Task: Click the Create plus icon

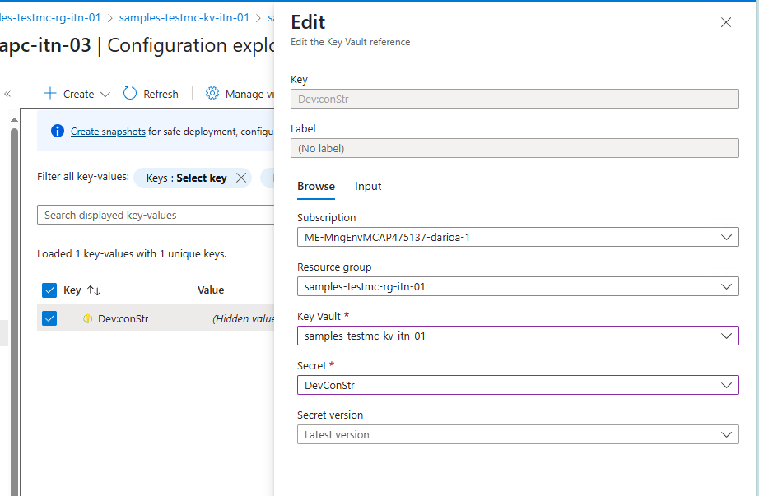Action: (x=50, y=94)
